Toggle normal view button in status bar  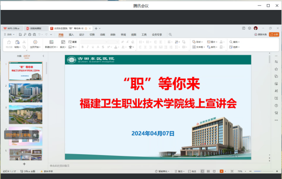tap(202, 171)
